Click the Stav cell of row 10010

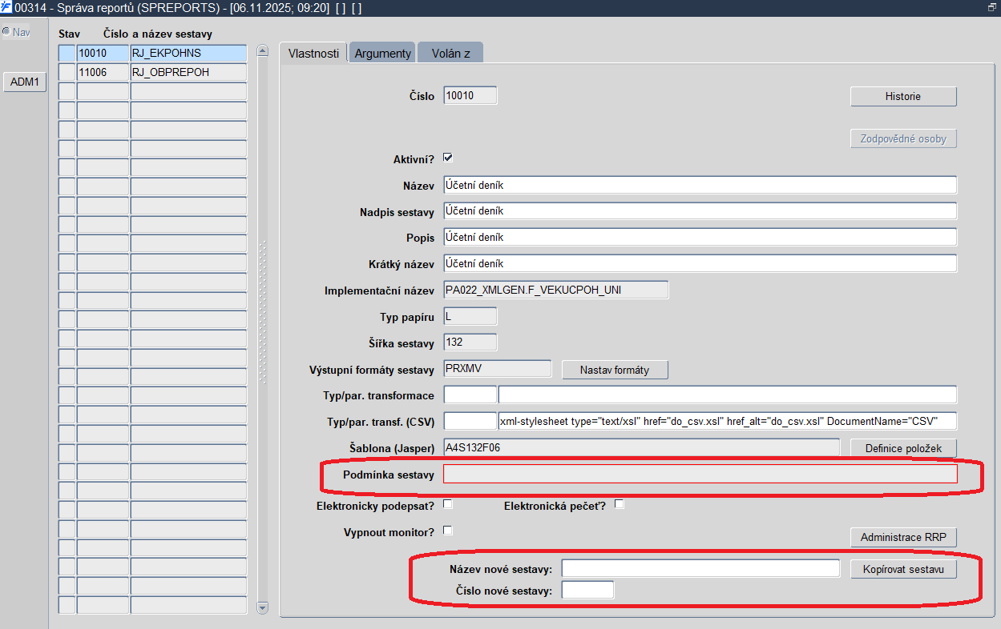67,53
